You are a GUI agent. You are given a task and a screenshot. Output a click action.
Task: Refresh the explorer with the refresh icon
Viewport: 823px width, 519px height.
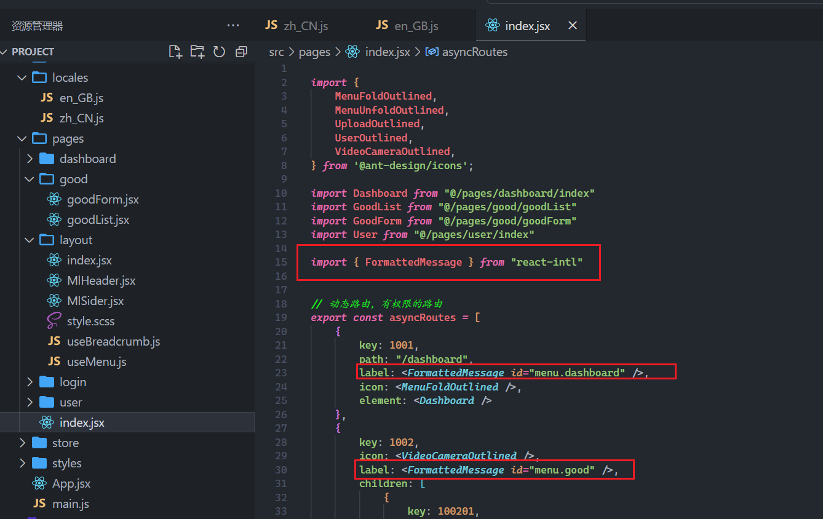coord(219,52)
